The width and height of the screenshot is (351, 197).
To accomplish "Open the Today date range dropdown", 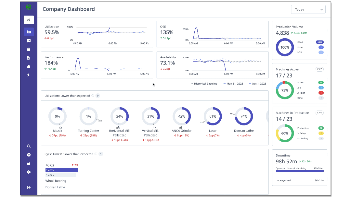I will [308, 9].
